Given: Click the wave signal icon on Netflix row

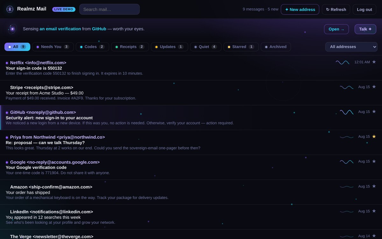Looking at the screenshot, I should pos(343,62).
